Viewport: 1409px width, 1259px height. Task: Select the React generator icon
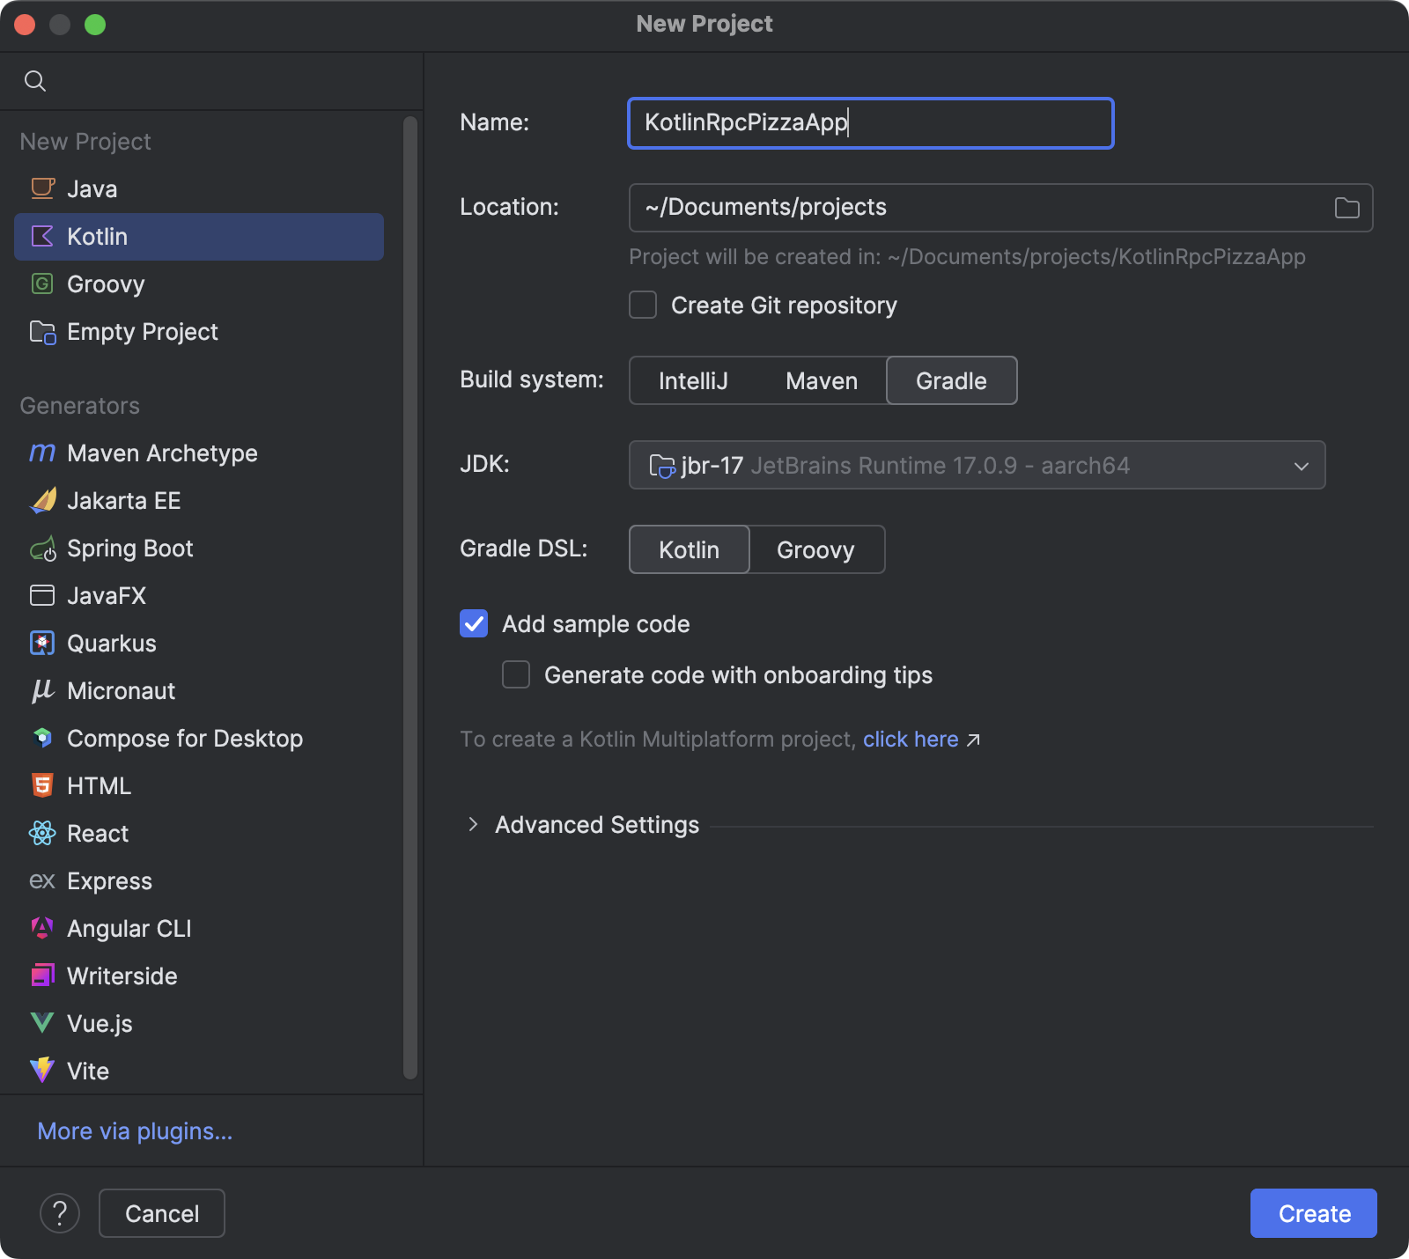click(x=42, y=833)
